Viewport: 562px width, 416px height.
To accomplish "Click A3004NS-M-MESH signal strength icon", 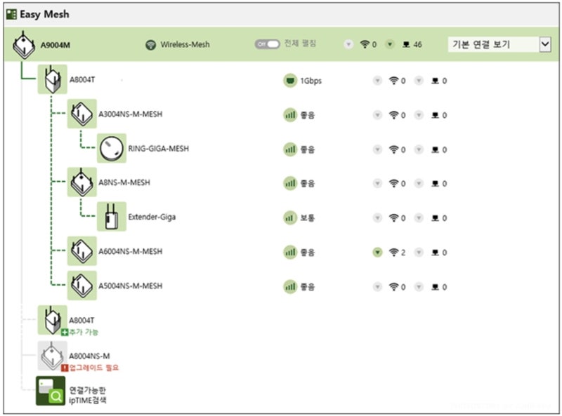I will point(290,115).
